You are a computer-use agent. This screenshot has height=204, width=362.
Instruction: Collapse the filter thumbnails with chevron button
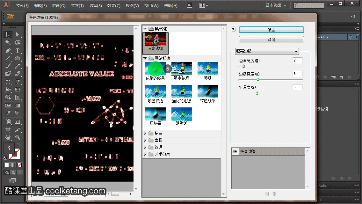click(233, 29)
